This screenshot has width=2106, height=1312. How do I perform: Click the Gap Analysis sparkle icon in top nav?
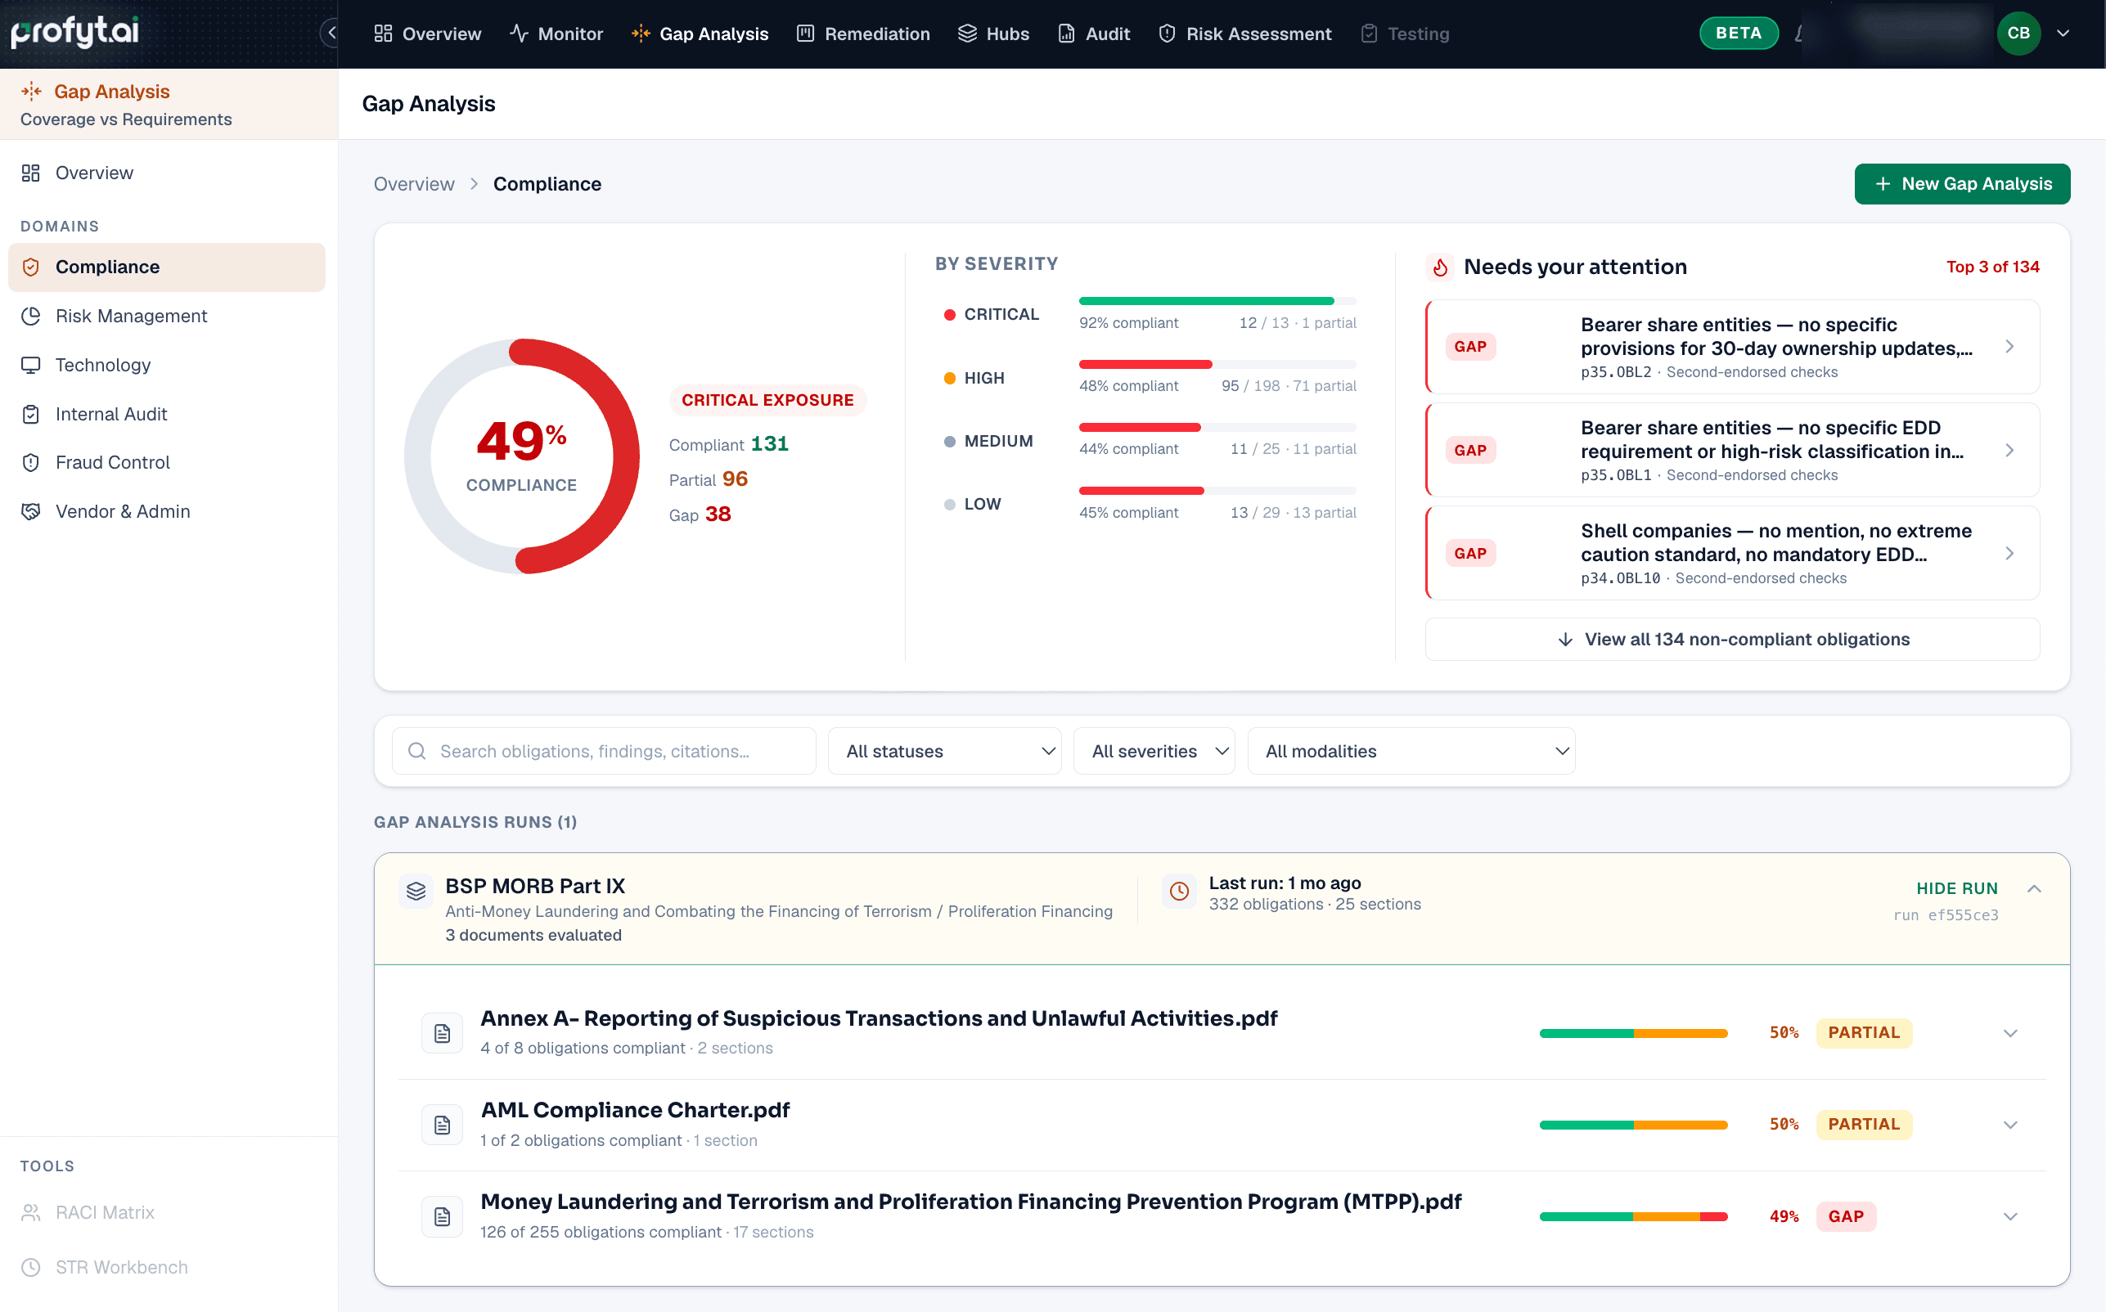click(641, 33)
